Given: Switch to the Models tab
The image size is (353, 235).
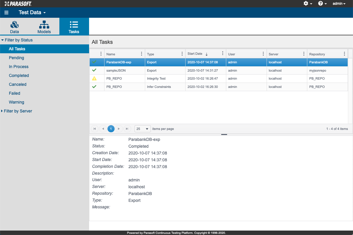Looking at the screenshot, I should click(x=44, y=27).
